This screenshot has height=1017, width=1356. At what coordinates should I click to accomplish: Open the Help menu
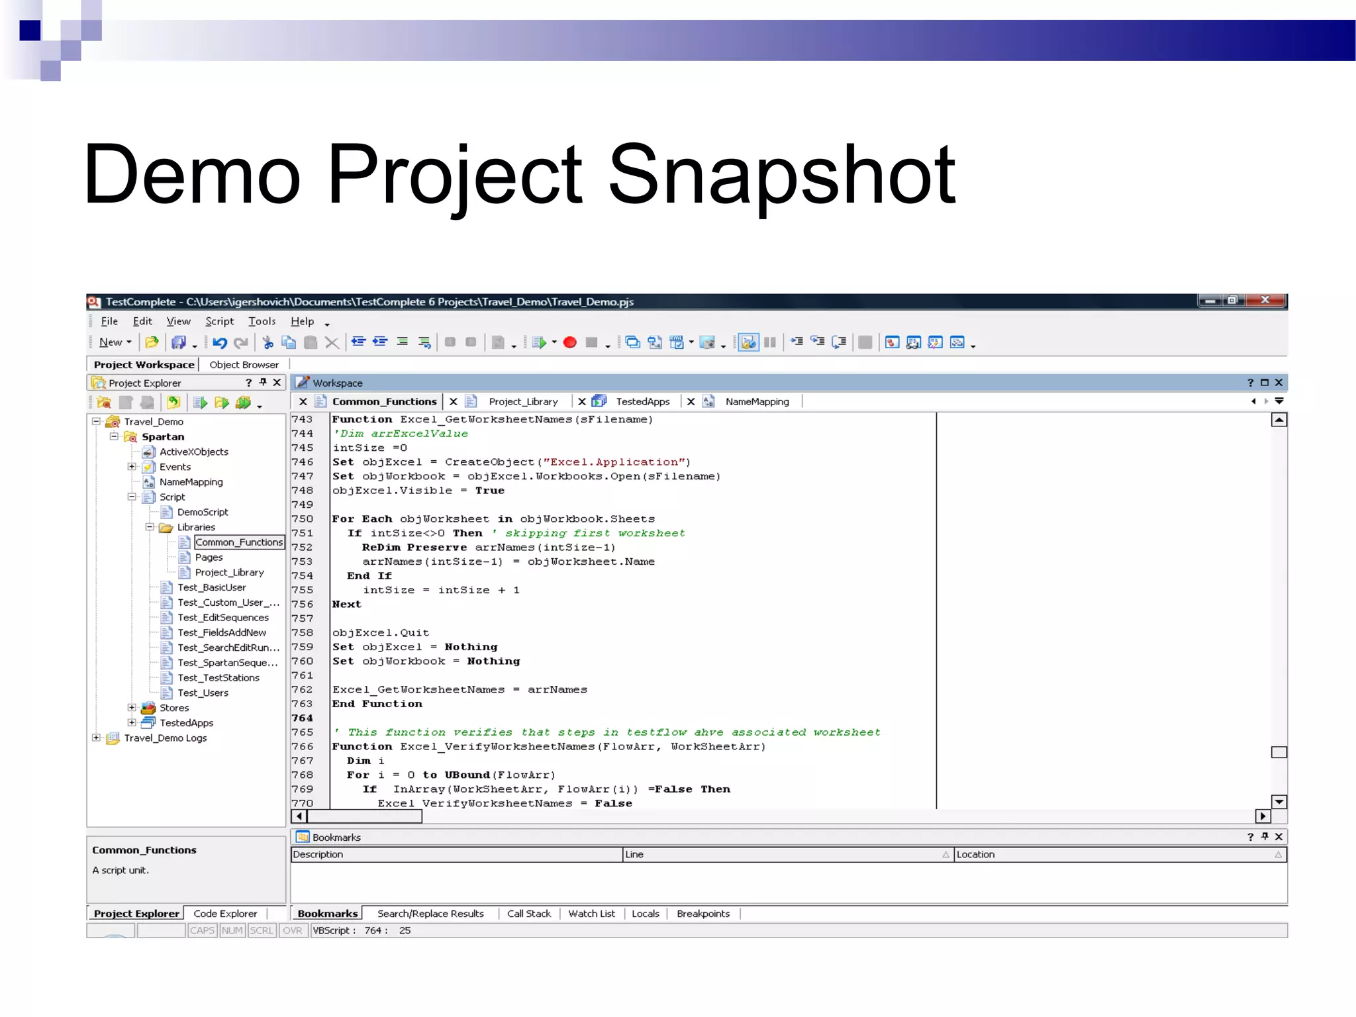click(302, 321)
